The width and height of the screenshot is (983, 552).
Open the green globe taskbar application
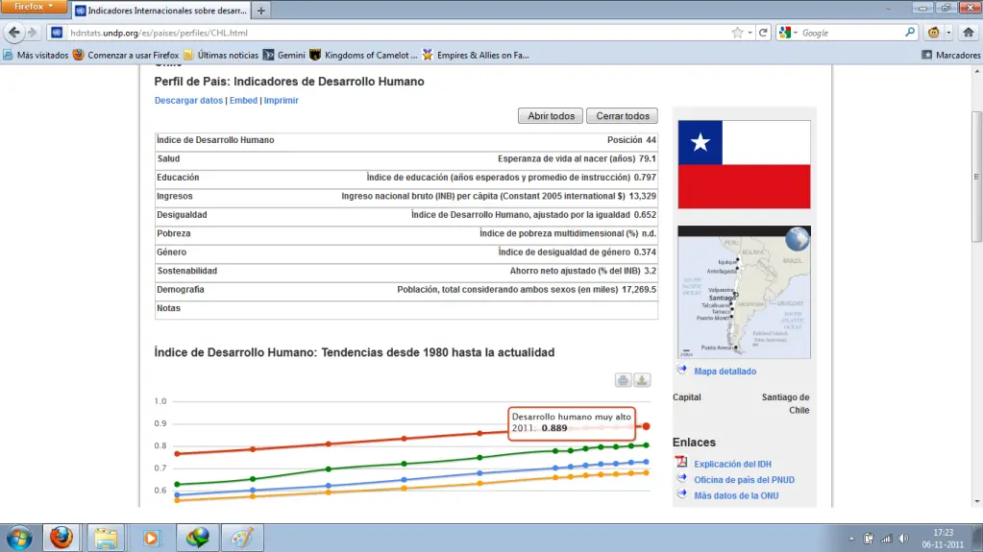point(197,538)
